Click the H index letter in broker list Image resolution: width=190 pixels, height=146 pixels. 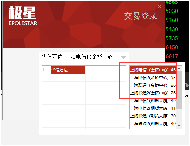coord(44,70)
